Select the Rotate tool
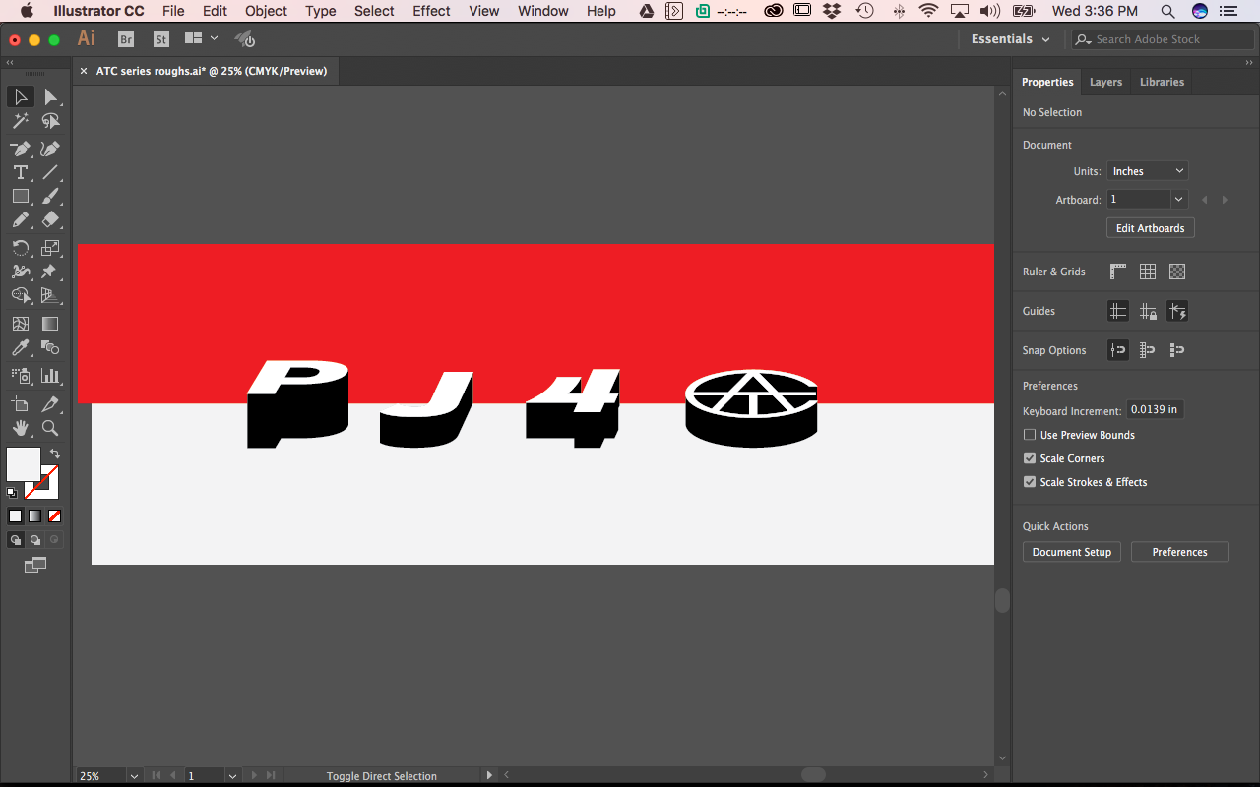Image resolution: width=1260 pixels, height=787 pixels. pos(21,248)
